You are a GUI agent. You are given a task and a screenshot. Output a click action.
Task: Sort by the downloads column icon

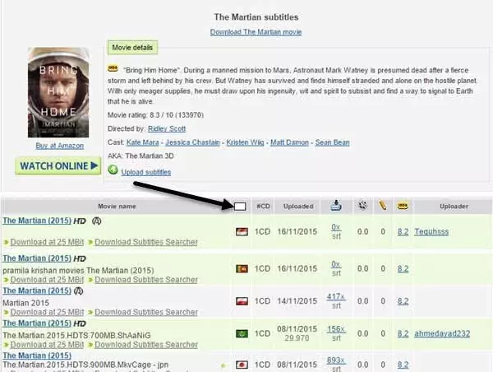[x=335, y=206]
